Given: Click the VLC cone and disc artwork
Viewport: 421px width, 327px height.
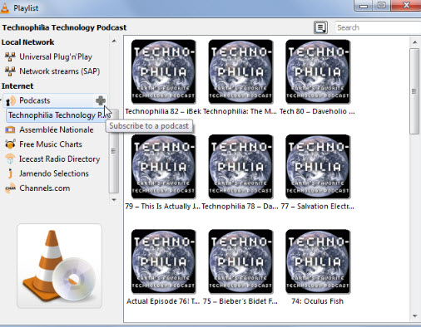Looking at the screenshot, I should coord(59,266).
